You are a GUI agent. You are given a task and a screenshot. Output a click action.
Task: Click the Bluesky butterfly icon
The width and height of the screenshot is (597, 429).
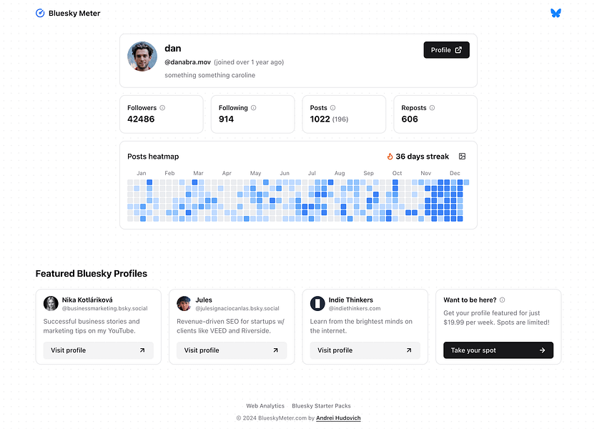pyautogui.click(x=556, y=13)
